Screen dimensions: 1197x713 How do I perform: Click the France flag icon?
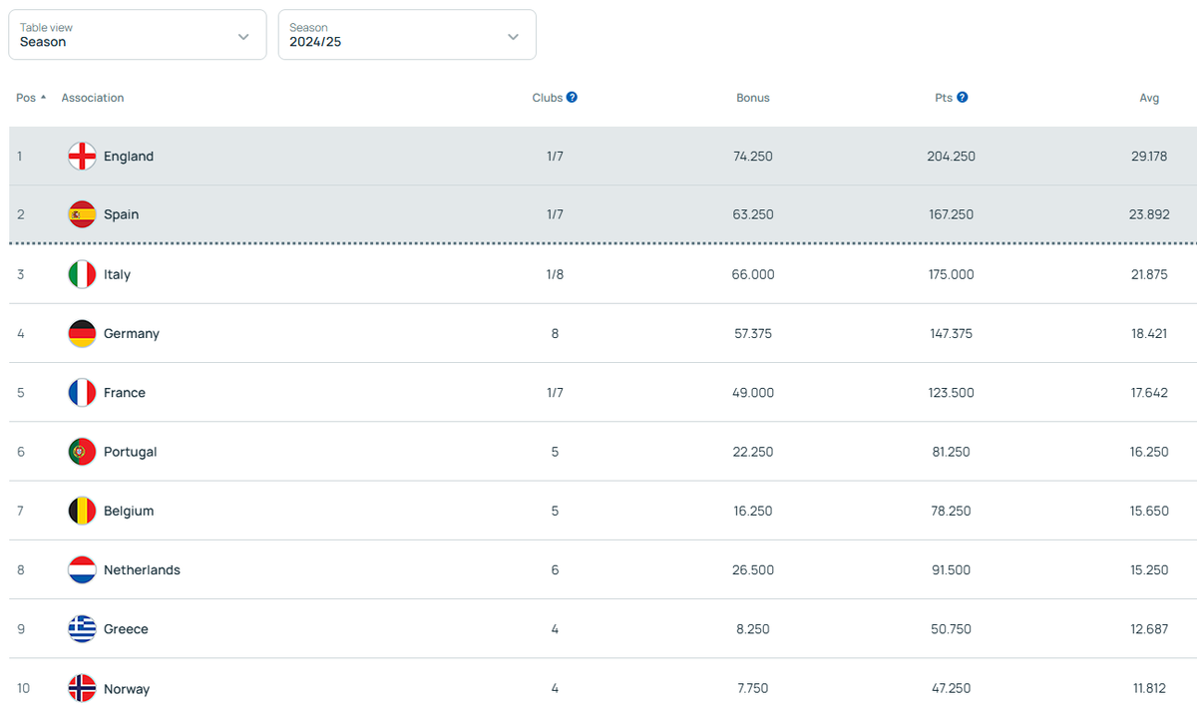pyautogui.click(x=82, y=393)
